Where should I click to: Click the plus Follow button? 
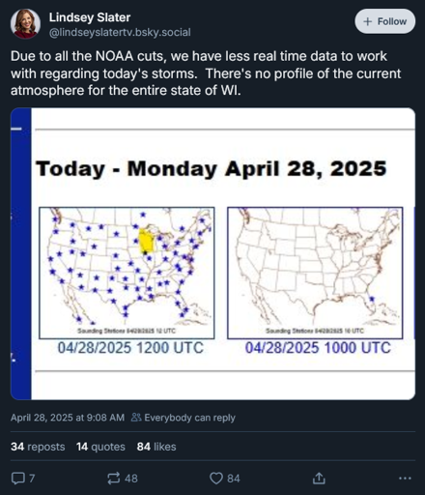click(x=385, y=21)
